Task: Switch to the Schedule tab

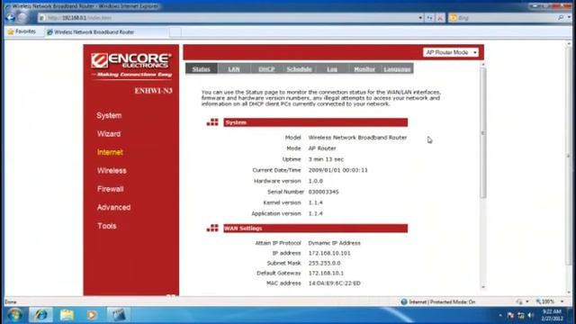Action: click(x=300, y=69)
